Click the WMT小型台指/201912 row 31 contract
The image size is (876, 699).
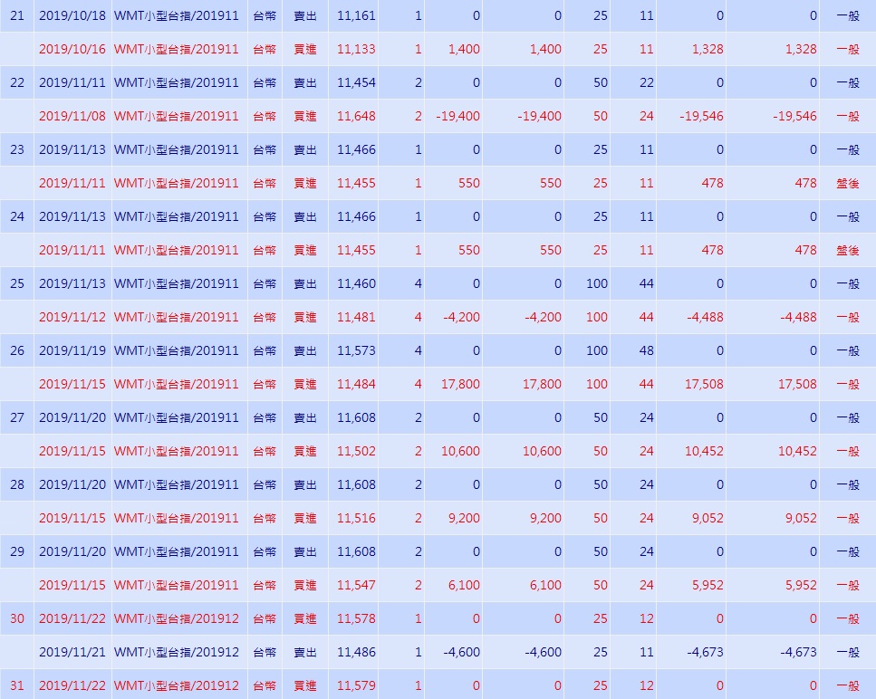click(176, 685)
